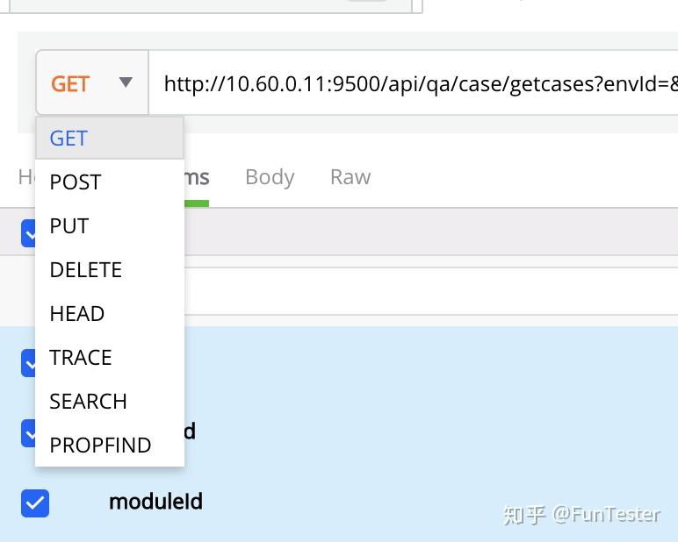Choose HEAD from the dropdown list
Screen dimensions: 678x542
(x=77, y=314)
